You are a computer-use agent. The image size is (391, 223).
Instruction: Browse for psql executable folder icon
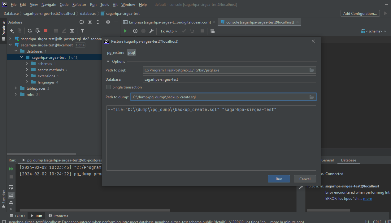312,70
